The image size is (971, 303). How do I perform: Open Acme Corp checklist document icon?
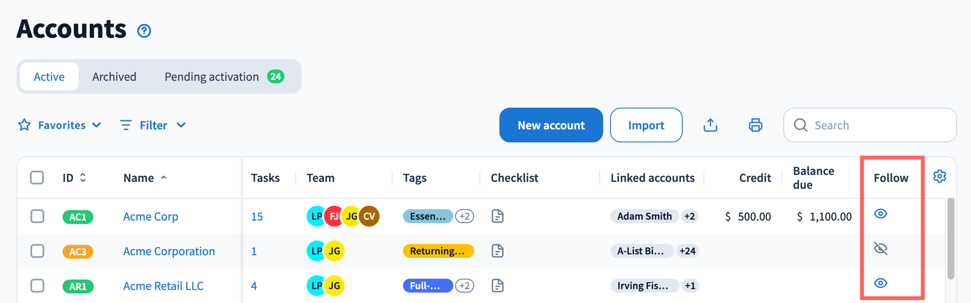pyautogui.click(x=498, y=216)
